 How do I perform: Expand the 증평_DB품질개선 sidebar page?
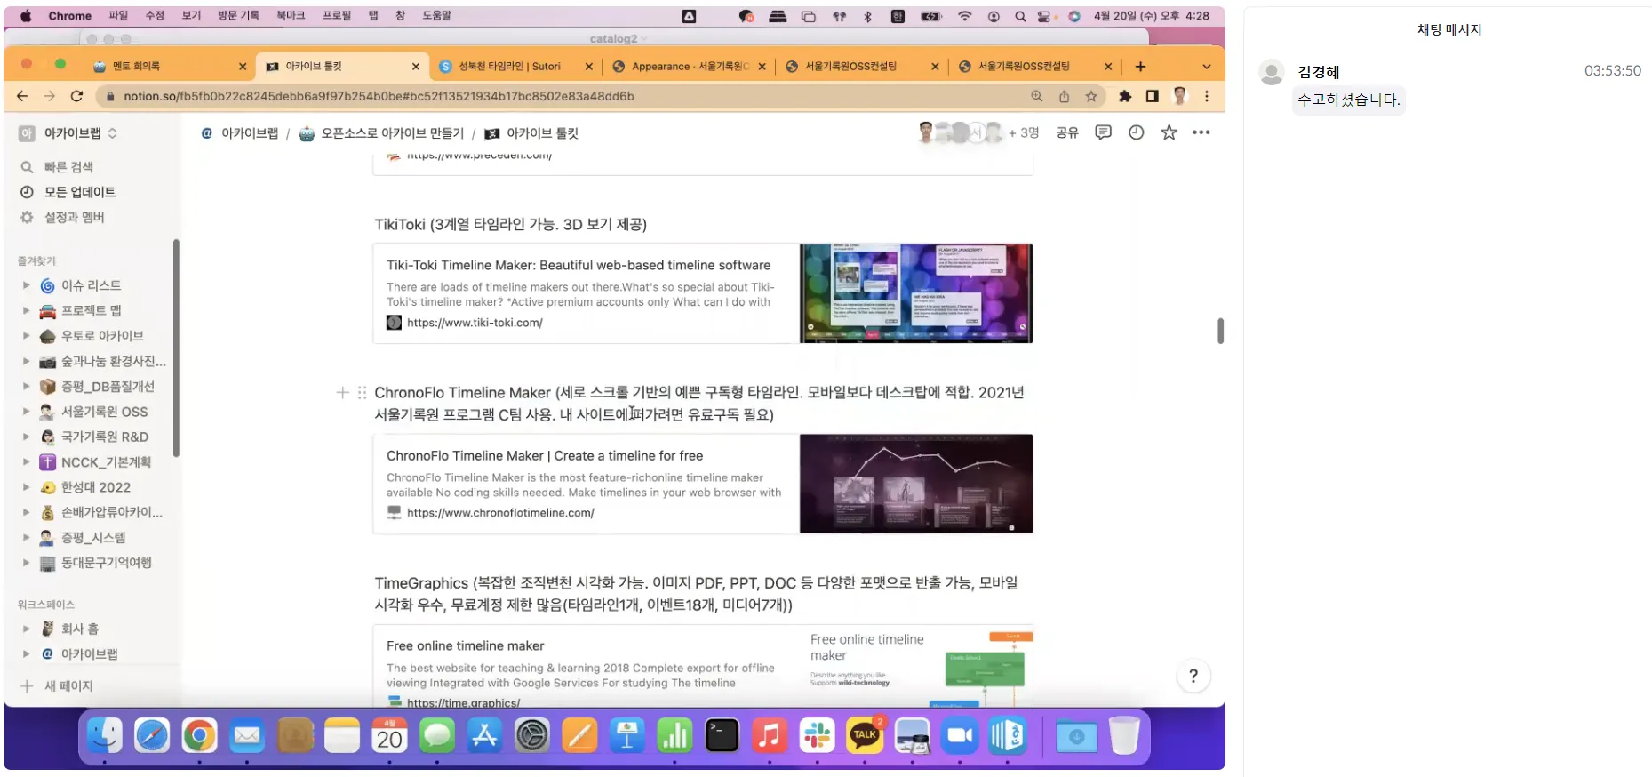click(x=26, y=387)
